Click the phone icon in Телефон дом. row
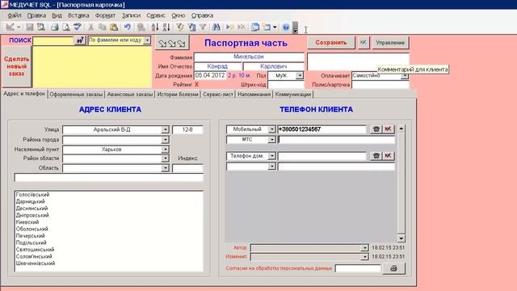Screen dimensions: 517x291 pos(376,156)
